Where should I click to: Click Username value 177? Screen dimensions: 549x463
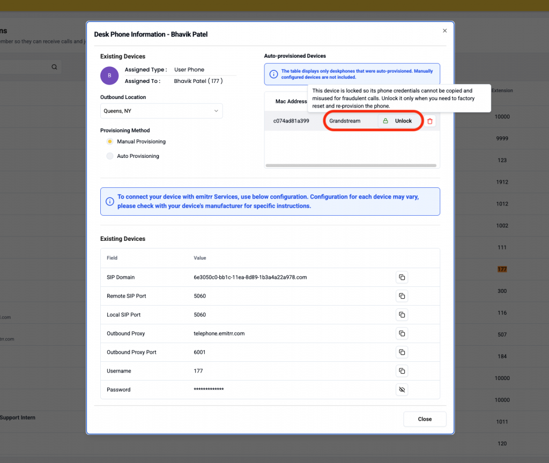coord(198,371)
